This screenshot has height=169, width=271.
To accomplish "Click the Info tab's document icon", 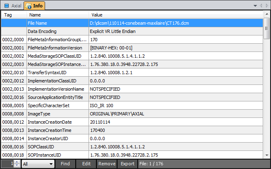I will (28, 6).
